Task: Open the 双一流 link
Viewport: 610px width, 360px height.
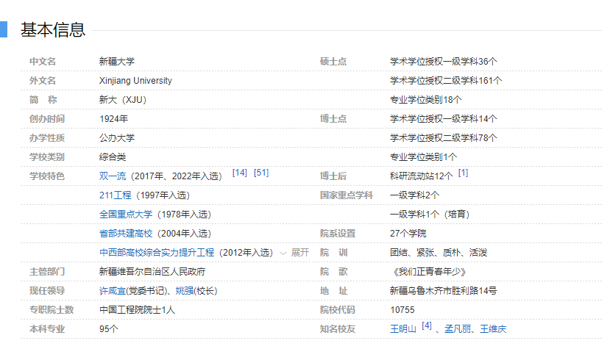Action: (113, 176)
